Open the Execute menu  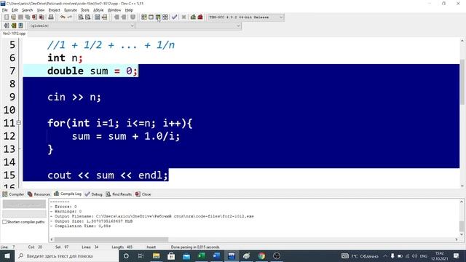71,10
